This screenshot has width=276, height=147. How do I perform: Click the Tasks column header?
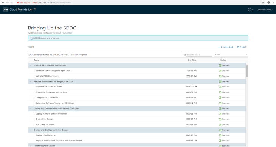36,60
